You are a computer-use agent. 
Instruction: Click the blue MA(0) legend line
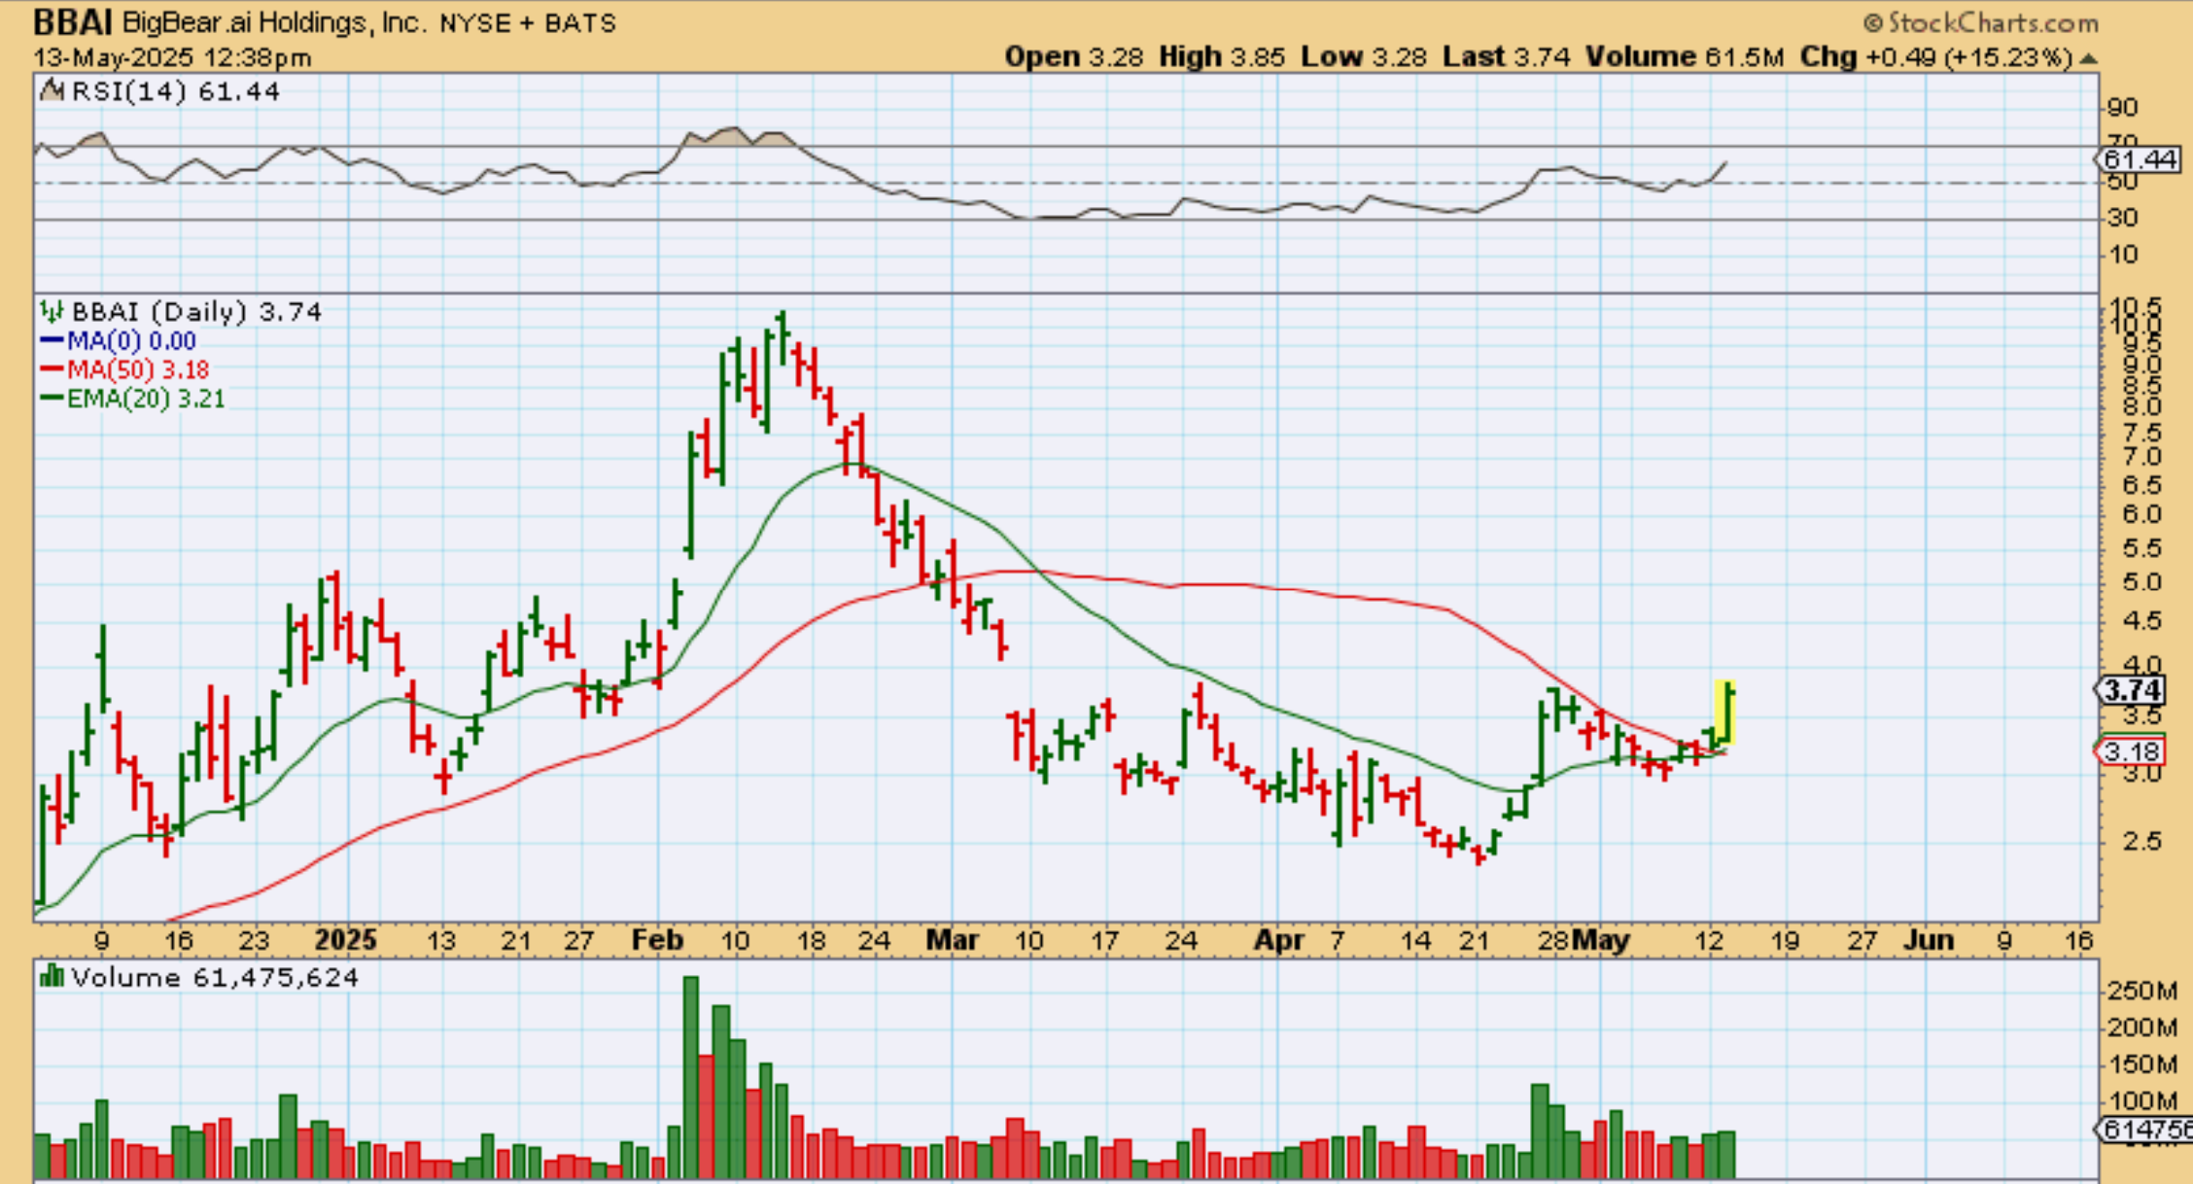click(52, 340)
